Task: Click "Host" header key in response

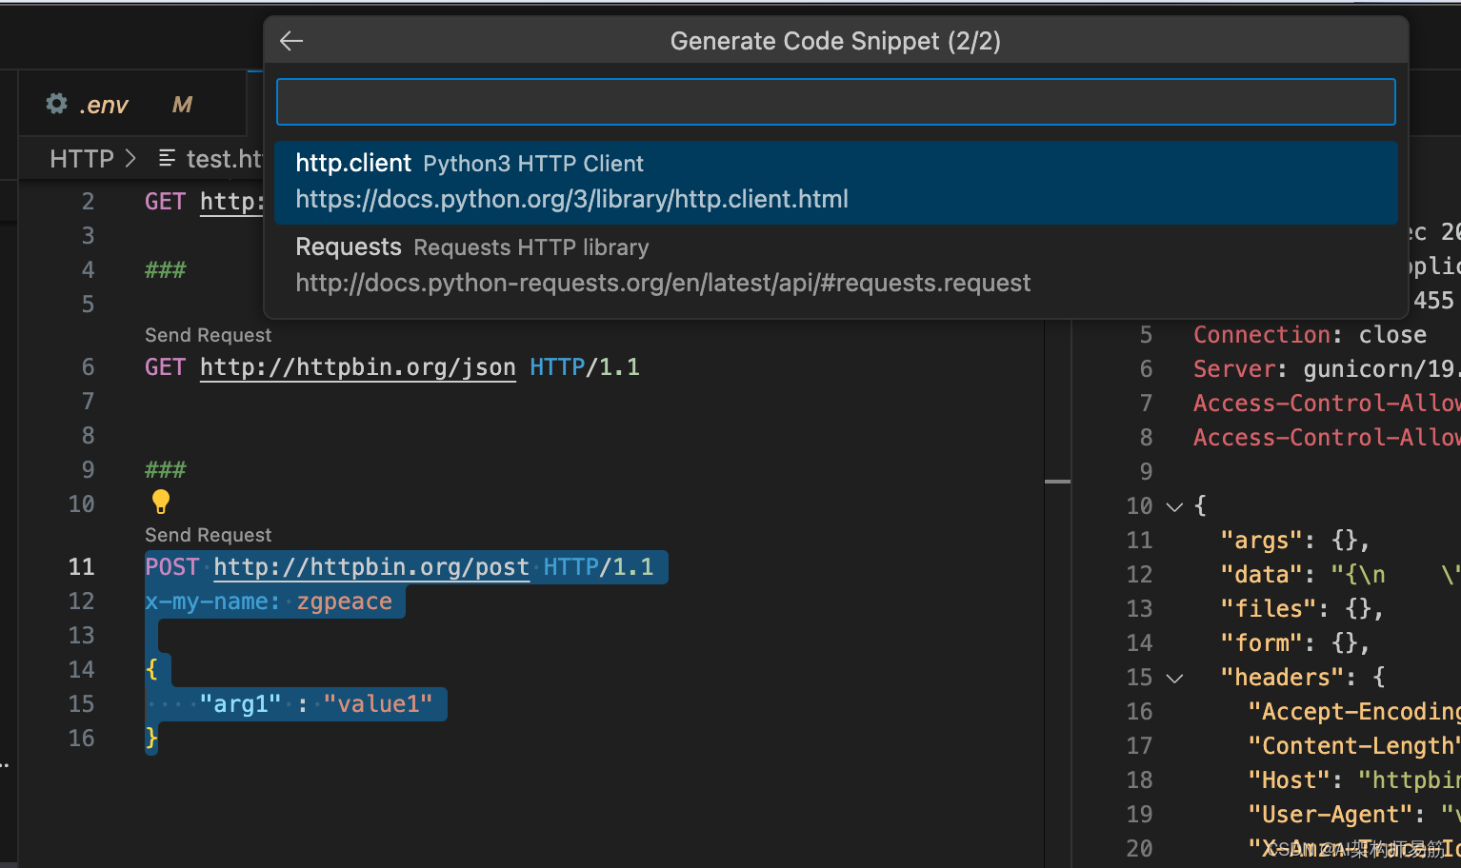Action: pos(1290,780)
